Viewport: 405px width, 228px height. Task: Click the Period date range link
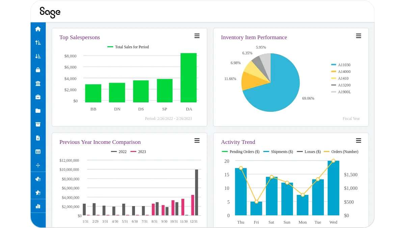[168, 119]
